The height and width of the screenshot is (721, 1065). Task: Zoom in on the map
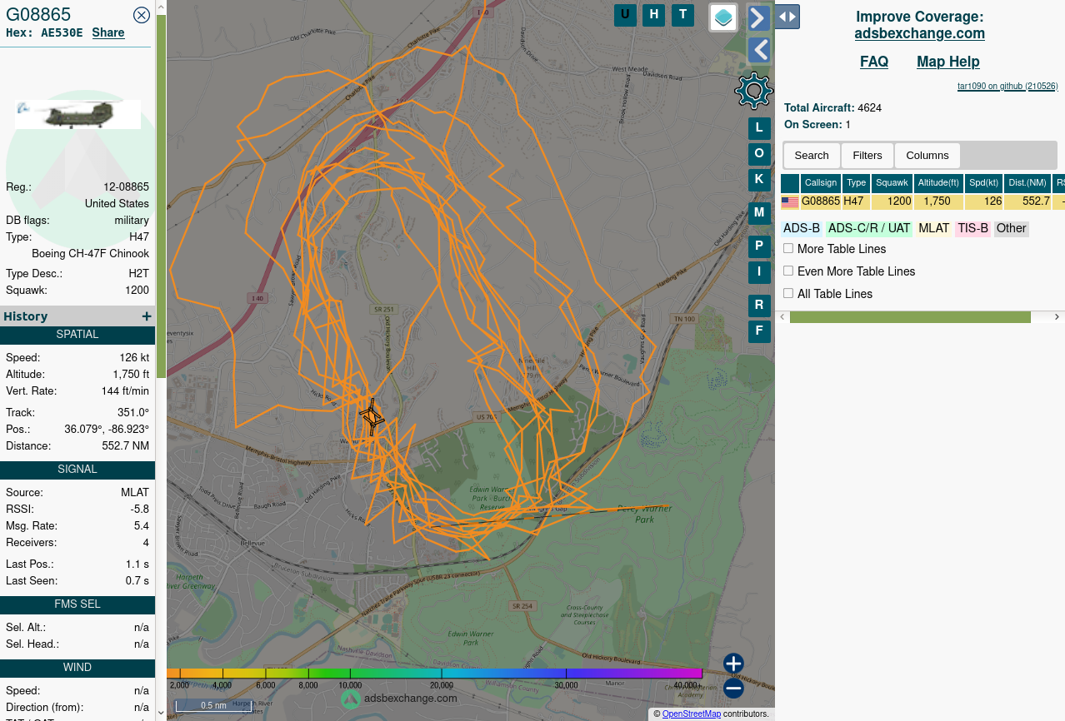point(733,664)
